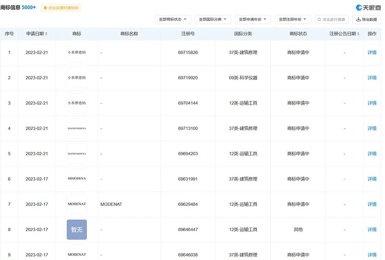Open 详情 for registration 69646447
Viewport: 385px width, 260px height.
pyautogui.click(x=372, y=230)
